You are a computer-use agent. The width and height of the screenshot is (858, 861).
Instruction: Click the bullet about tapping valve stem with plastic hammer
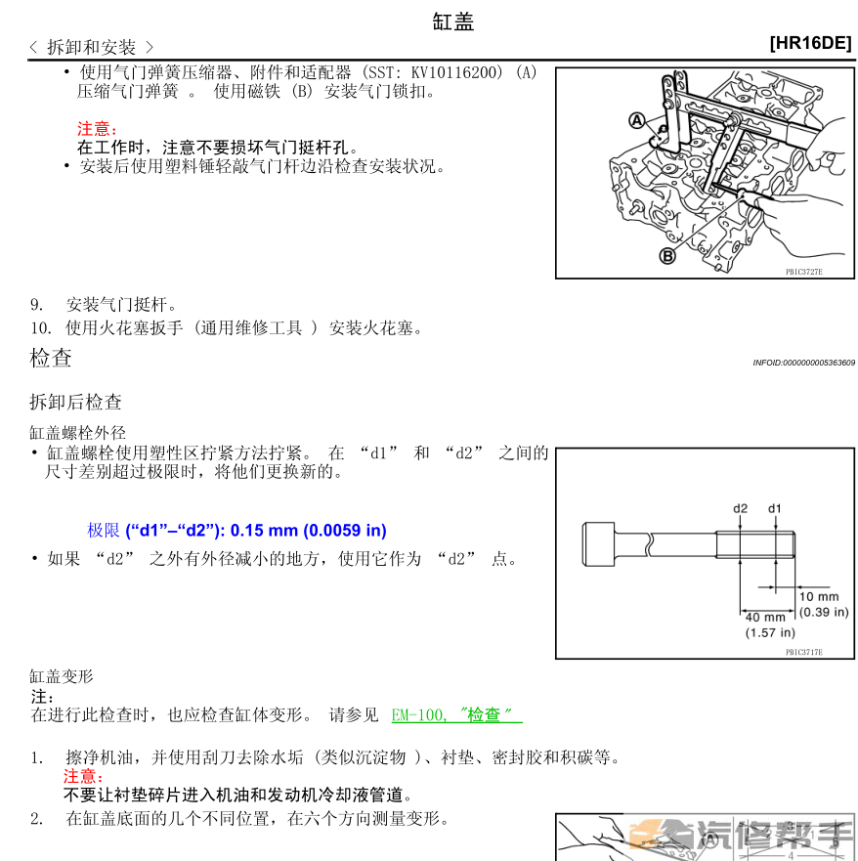tap(256, 166)
